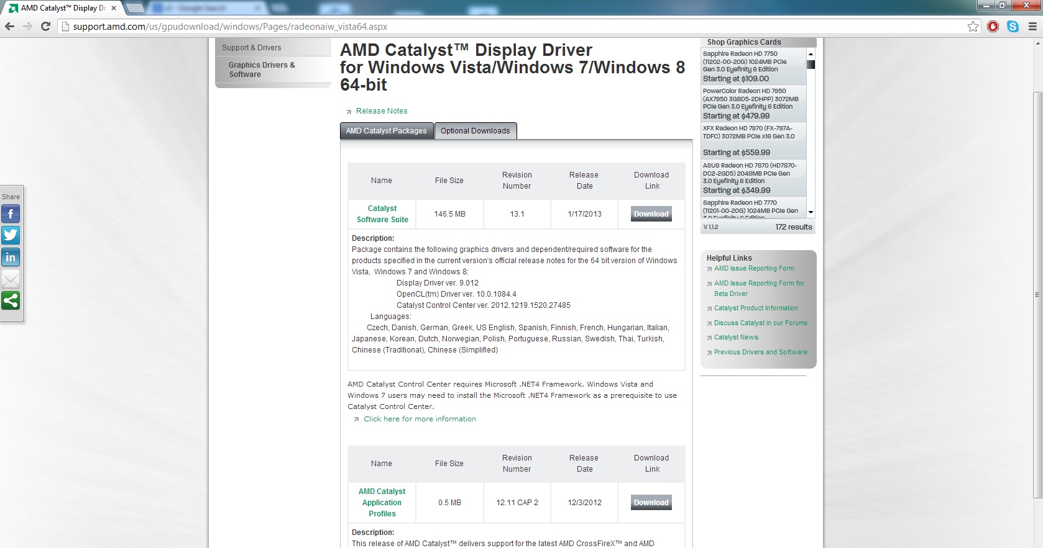This screenshot has width=1043, height=548.
Task: Open Discuss Catalyst in our Forums link
Action: pos(761,323)
